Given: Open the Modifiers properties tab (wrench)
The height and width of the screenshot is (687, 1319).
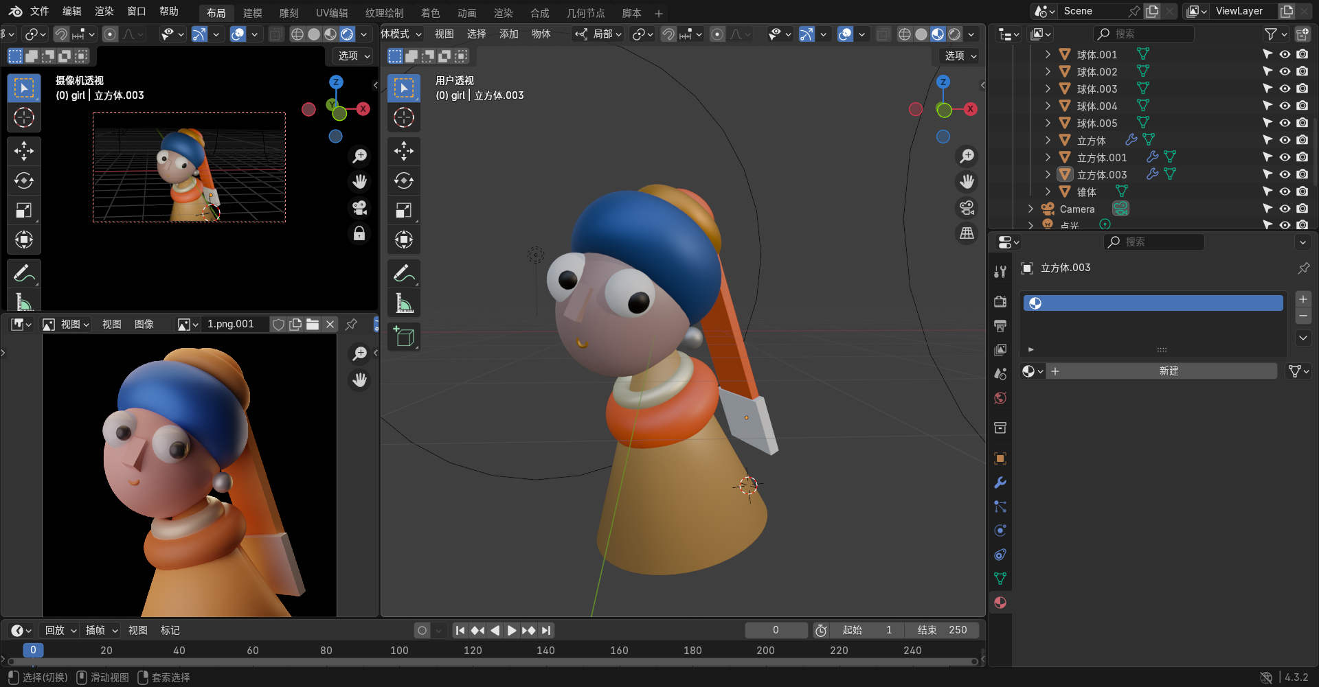Looking at the screenshot, I should (x=1000, y=482).
